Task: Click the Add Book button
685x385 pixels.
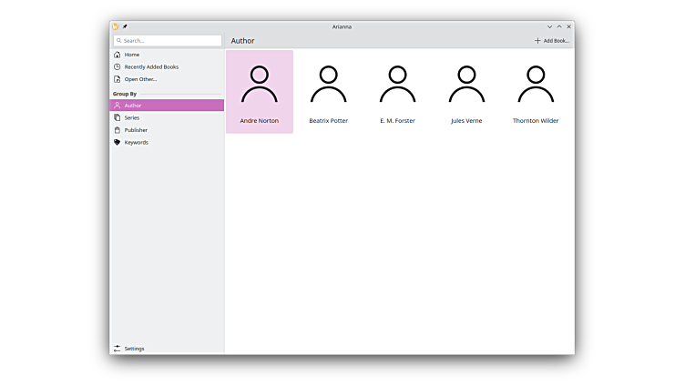Action: [552, 41]
